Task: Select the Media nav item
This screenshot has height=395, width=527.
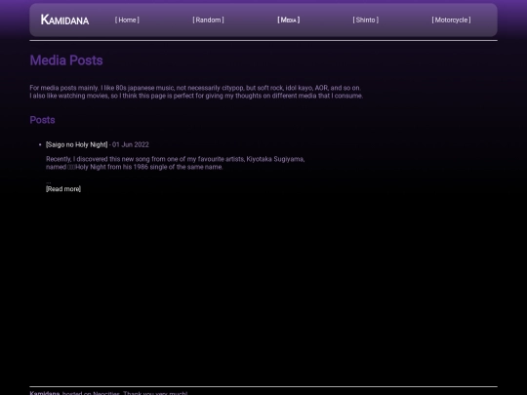Action: [x=289, y=20]
